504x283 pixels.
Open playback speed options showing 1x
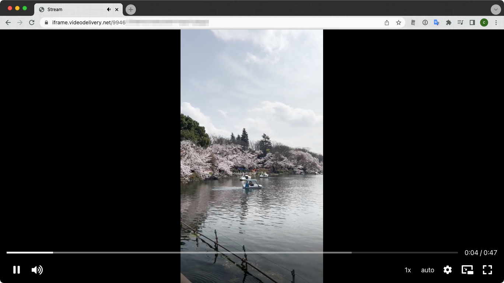(x=408, y=270)
